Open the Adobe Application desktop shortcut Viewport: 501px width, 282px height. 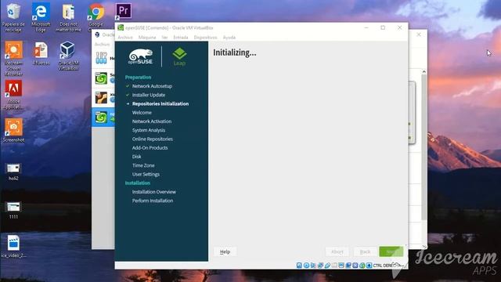[x=13, y=95]
